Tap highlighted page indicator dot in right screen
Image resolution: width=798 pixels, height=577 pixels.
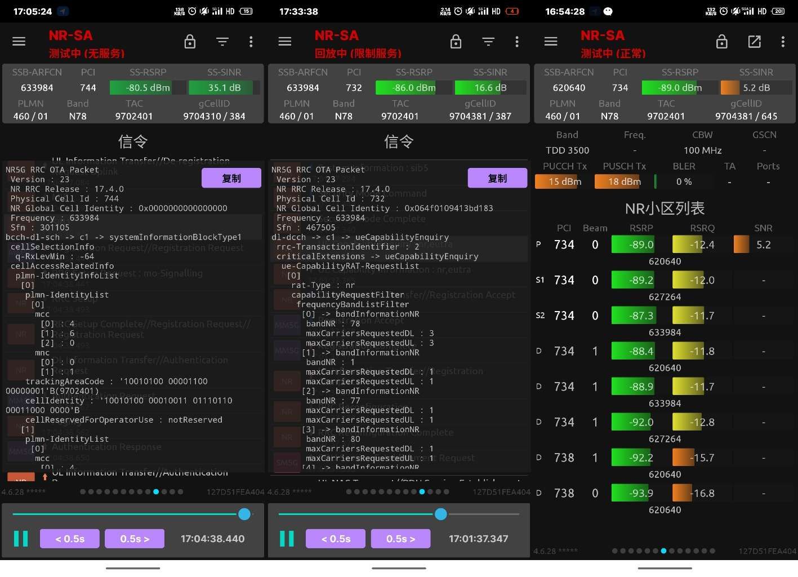pyautogui.click(x=663, y=551)
